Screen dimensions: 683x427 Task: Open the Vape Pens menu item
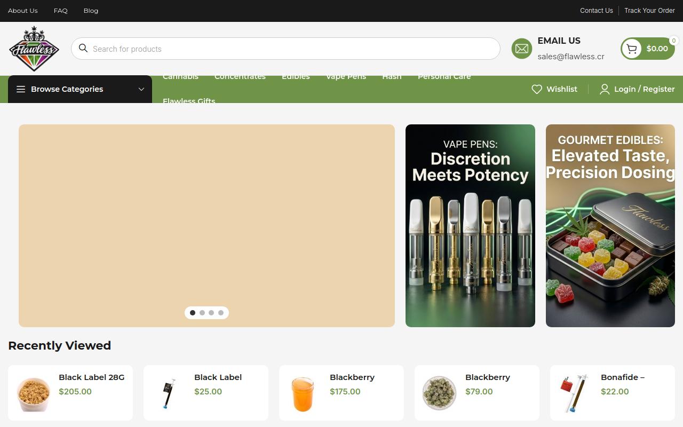coord(346,76)
